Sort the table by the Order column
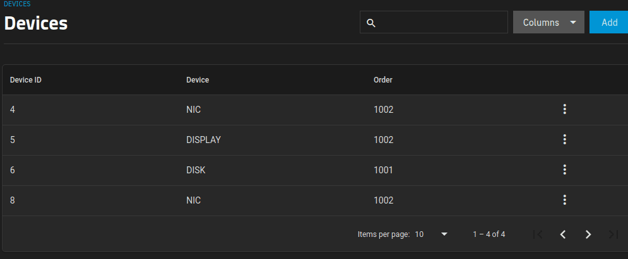Image resolution: width=628 pixels, height=259 pixels. [383, 80]
